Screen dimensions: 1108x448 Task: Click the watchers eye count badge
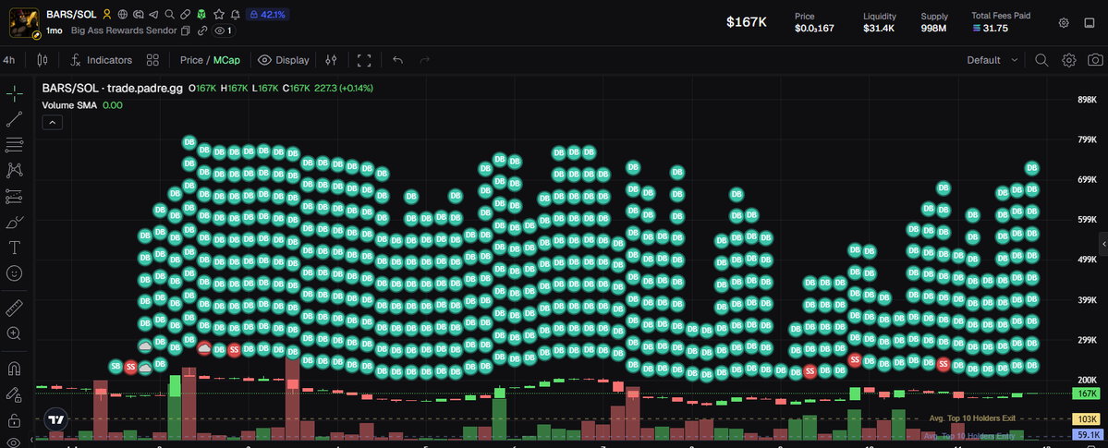coord(224,30)
